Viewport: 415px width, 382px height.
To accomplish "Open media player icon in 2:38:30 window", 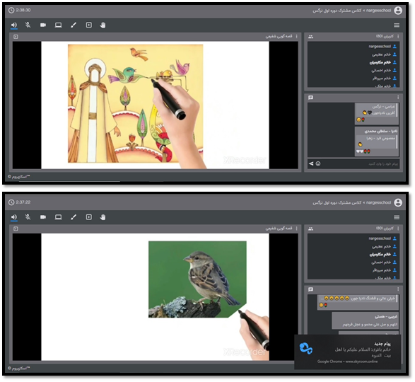I will (x=89, y=25).
